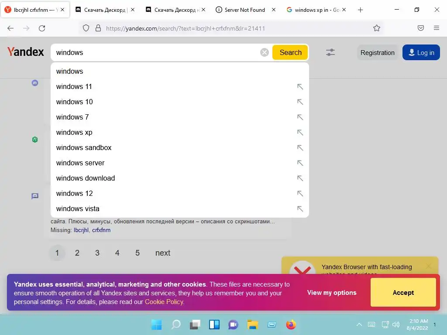This screenshot has width=447, height=335.
Task: Open Yandex search settings sliders icon
Action: pos(330,52)
